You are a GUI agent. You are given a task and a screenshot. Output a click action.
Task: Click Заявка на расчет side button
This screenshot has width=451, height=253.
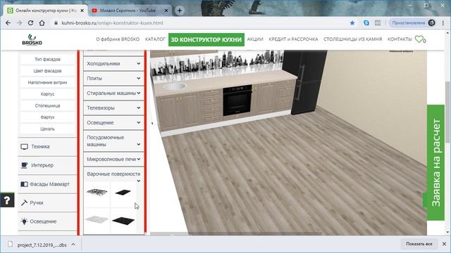[435, 162]
